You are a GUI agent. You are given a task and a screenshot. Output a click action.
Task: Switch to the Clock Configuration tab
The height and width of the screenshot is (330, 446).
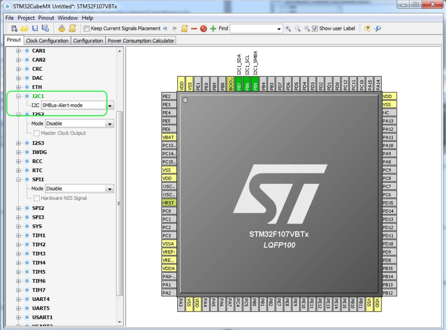(x=47, y=41)
